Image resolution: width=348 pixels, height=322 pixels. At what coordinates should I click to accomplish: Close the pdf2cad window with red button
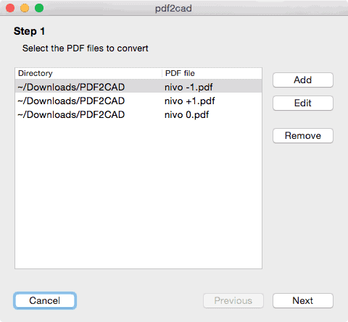tap(10, 8)
